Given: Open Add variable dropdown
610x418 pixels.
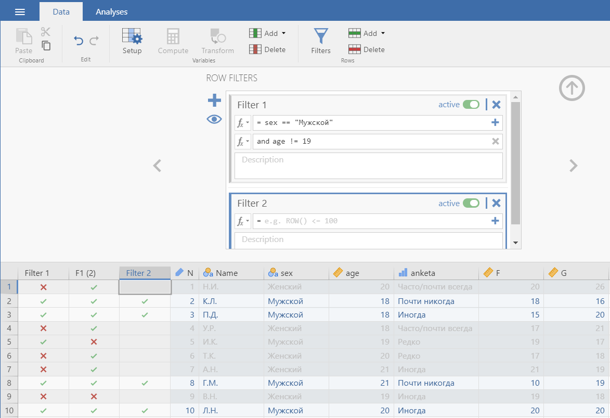Looking at the screenshot, I should click(268, 33).
